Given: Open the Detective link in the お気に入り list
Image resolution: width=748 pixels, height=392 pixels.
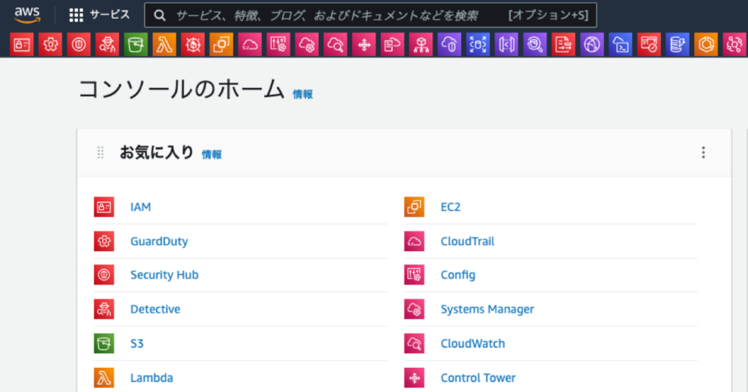Looking at the screenshot, I should 156,309.
